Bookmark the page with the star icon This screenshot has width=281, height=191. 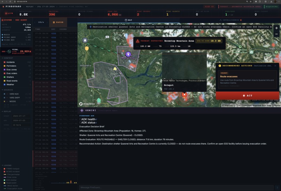[x=251, y=1]
